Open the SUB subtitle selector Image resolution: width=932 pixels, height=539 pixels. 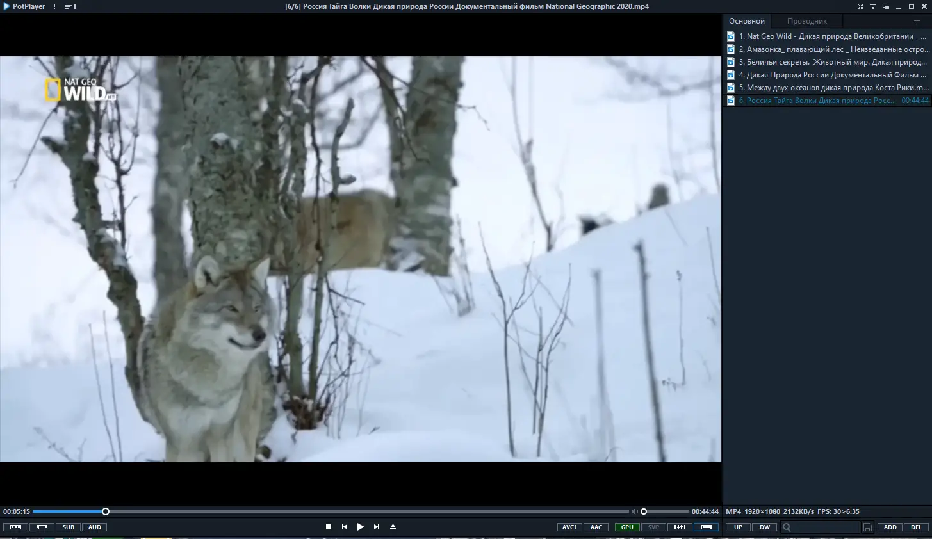click(x=68, y=527)
